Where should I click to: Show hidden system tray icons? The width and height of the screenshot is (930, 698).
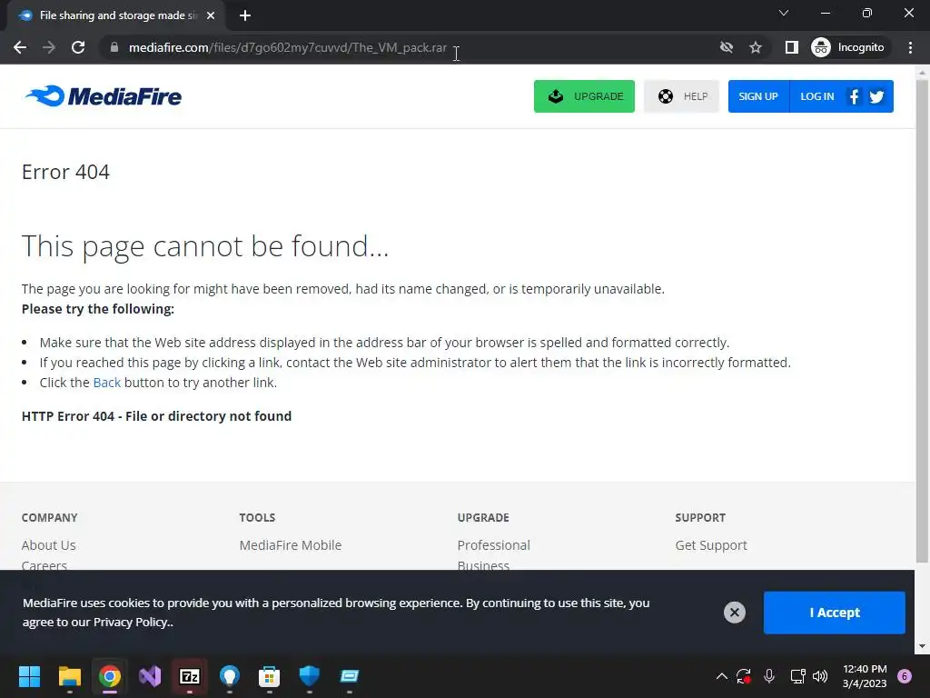722,676
